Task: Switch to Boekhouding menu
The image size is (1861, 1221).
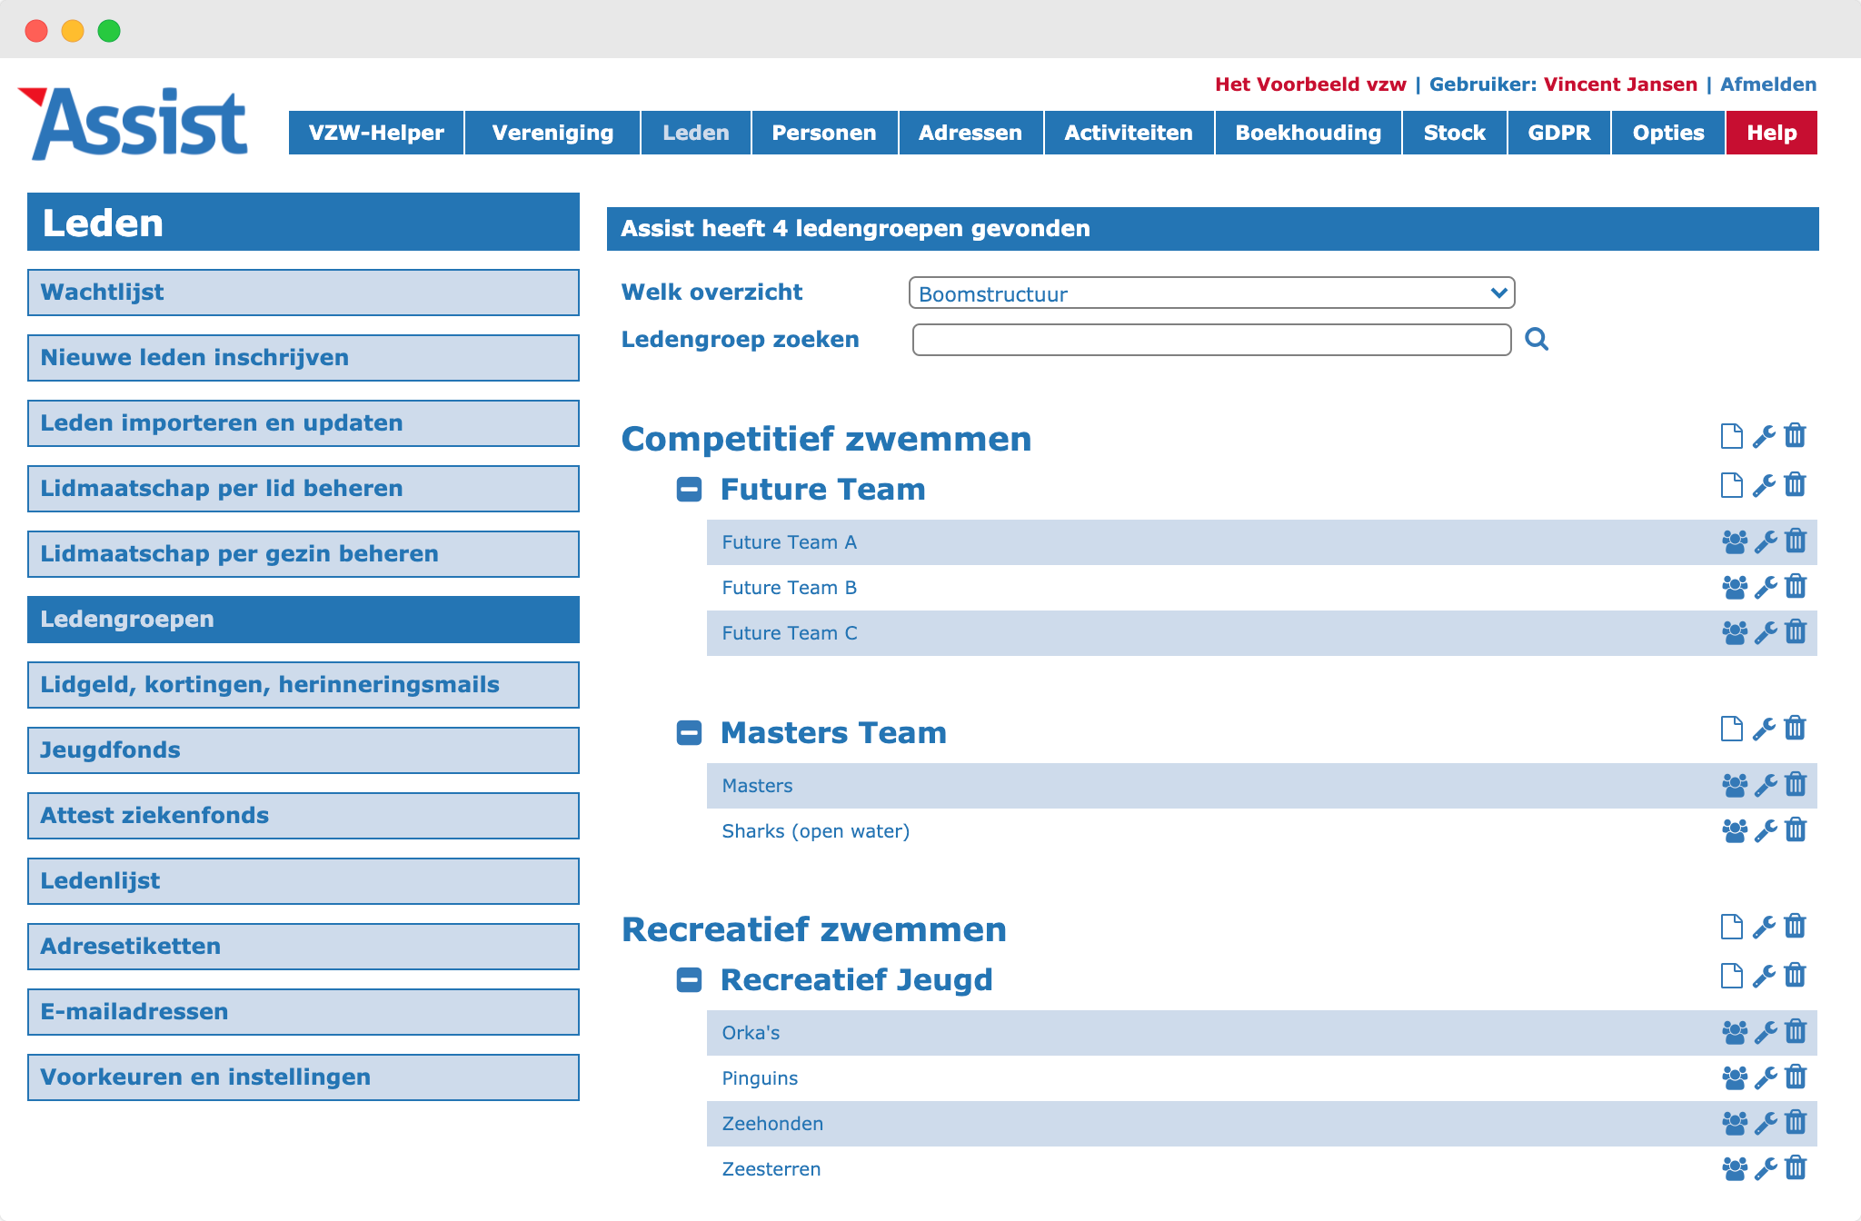Action: 1309,133
